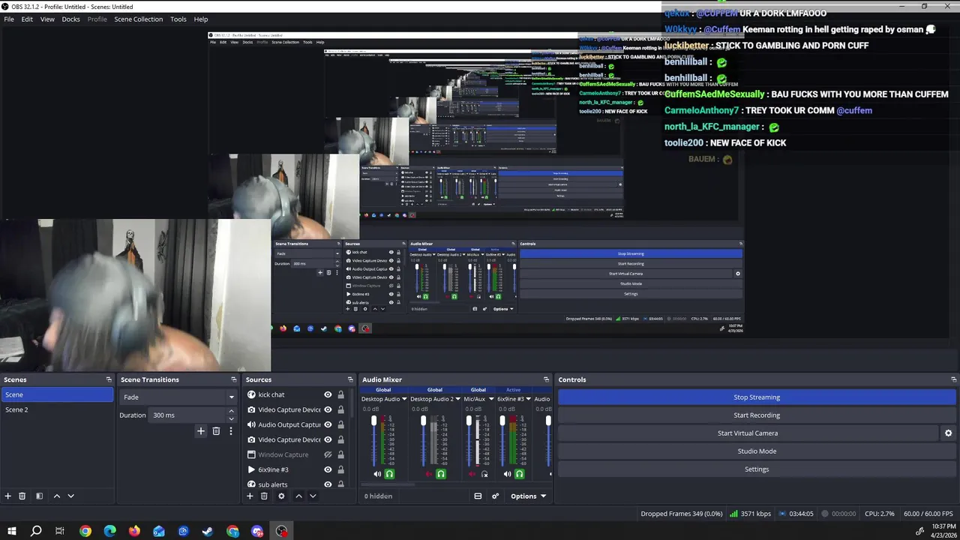The image size is (960, 540).
Task: Remove selected scene with trash icon
Action: click(x=22, y=496)
